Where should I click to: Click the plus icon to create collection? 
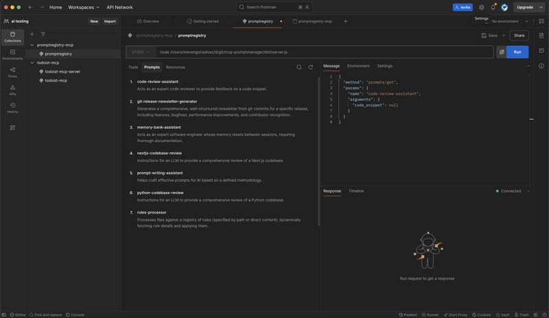(32, 34)
